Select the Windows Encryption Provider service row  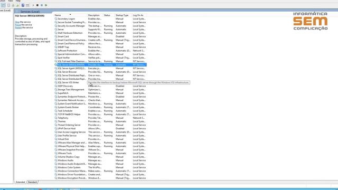click(100, 178)
